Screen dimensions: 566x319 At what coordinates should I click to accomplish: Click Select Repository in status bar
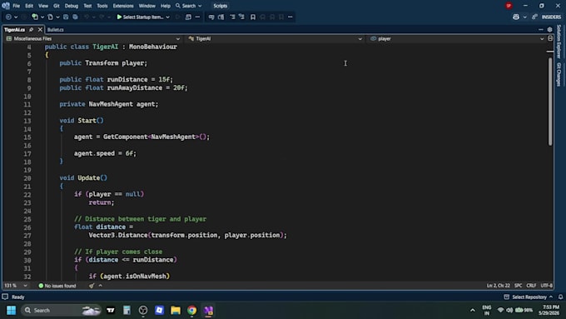click(x=529, y=297)
